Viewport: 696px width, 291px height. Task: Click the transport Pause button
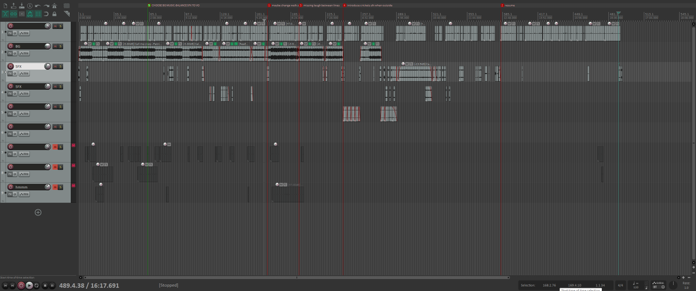[x=52, y=285]
